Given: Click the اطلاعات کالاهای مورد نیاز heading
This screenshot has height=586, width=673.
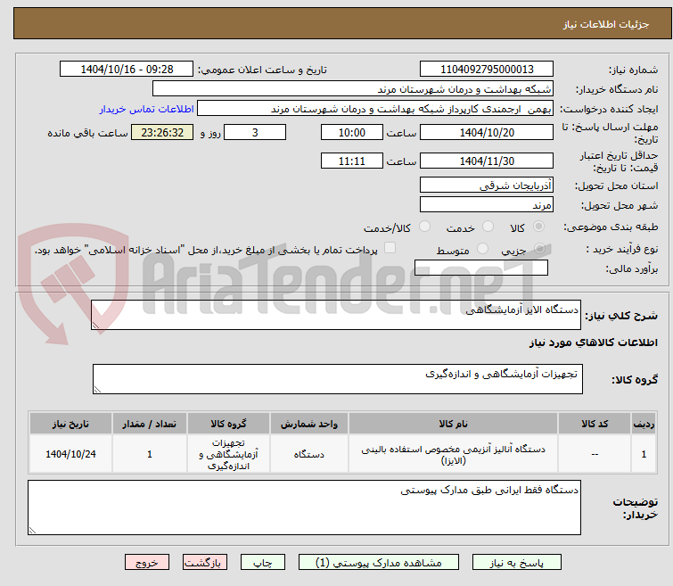Looking at the screenshot, I should (x=593, y=343).
